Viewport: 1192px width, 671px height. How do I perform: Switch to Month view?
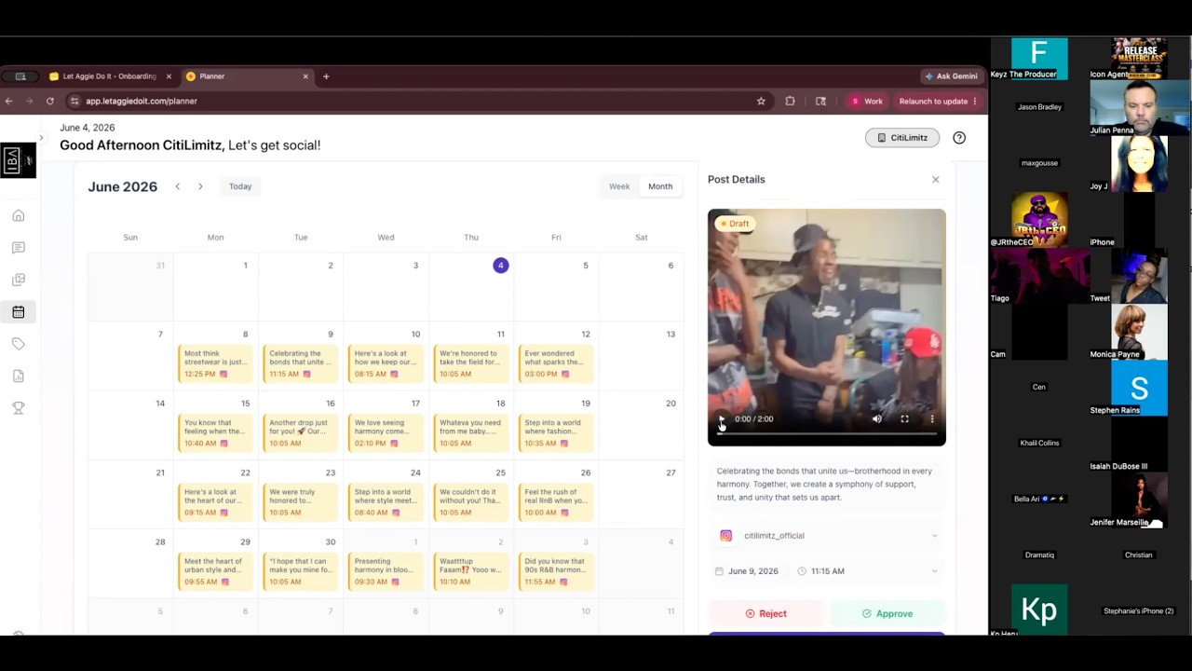(660, 186)
